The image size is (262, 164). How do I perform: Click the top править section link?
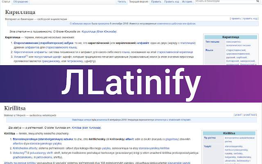(x=236, y=18)
